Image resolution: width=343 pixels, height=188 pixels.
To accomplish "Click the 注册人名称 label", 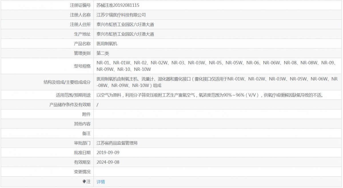I will (x=80, y=15).
